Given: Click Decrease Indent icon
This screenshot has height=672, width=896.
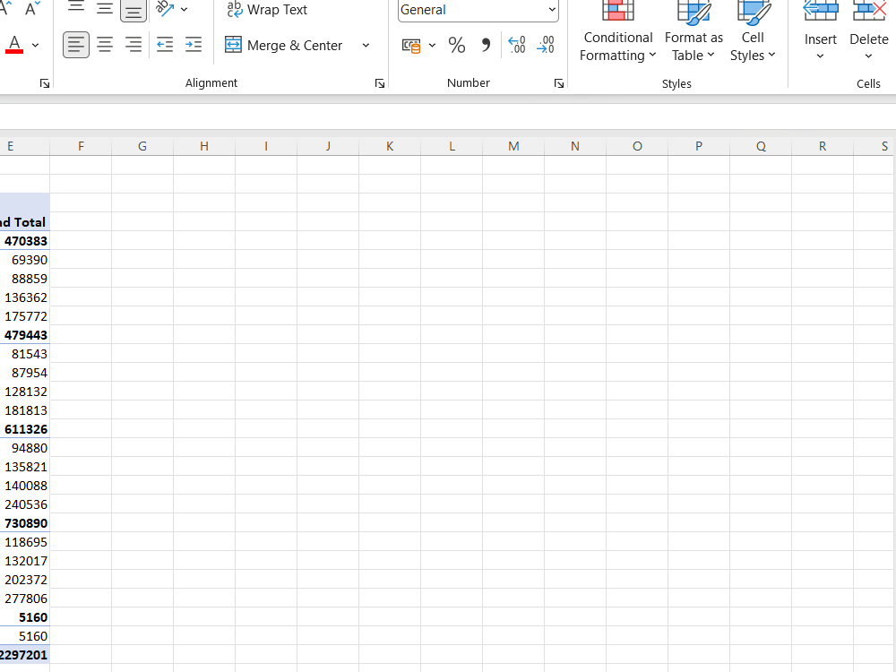Looking at the screenshot, I should coord(165,45).
